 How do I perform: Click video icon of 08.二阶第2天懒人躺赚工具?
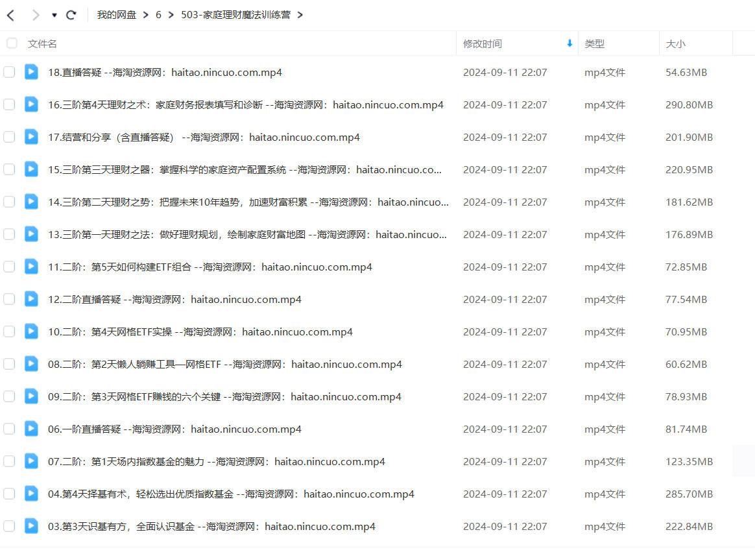pyautogui.click(x=31, y=364)
